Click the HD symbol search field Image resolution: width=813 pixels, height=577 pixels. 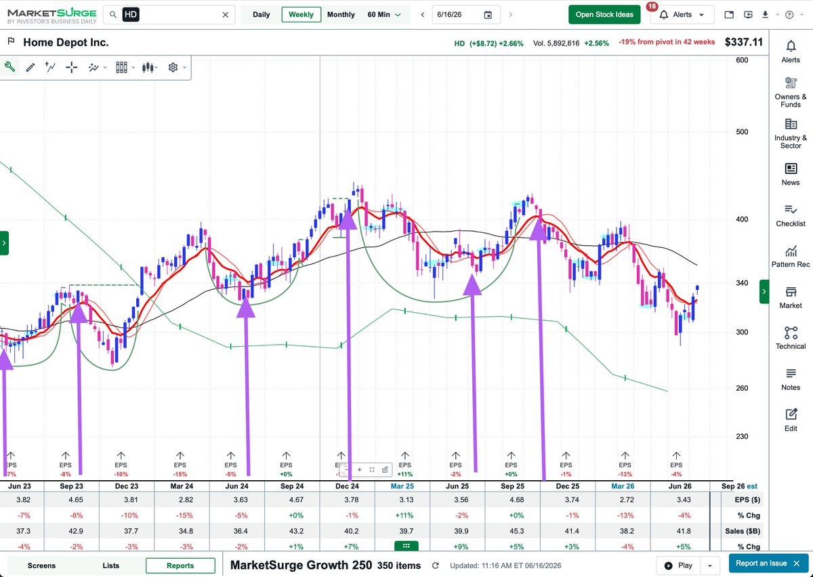(x=169, y=15)
